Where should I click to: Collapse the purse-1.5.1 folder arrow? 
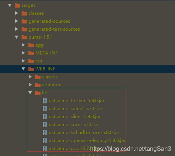16,37
